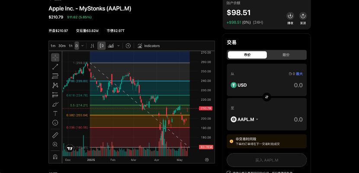Switch to the 市价 market order tab
This screenshot has width=359, height=173.
click(x=247, y=55)
